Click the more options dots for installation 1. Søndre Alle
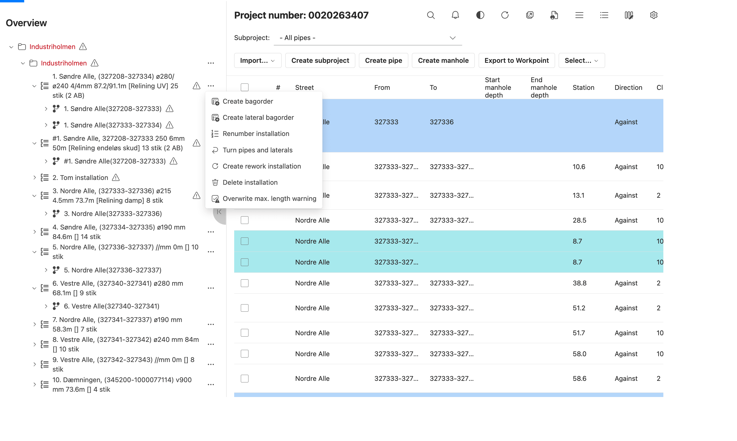Viewport: 737px width, 441px height. 211,86
